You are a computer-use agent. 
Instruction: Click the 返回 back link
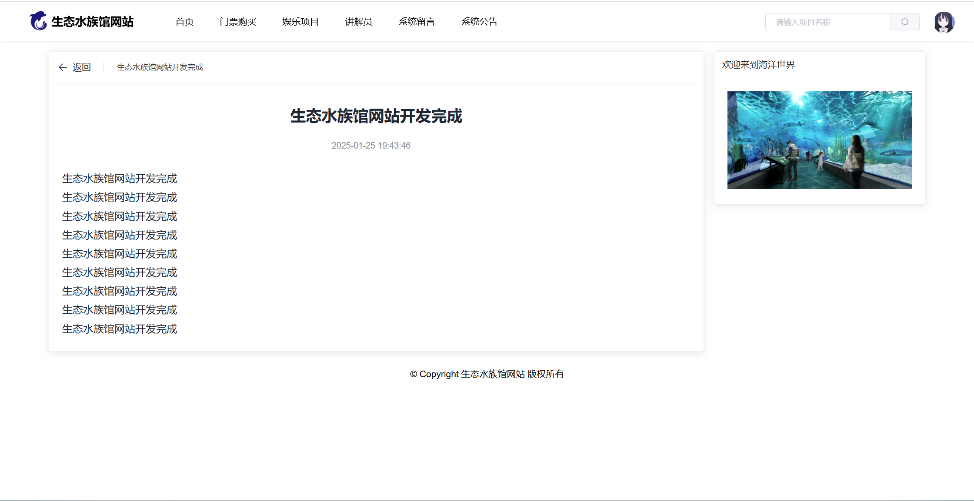[x=81, y=67]
